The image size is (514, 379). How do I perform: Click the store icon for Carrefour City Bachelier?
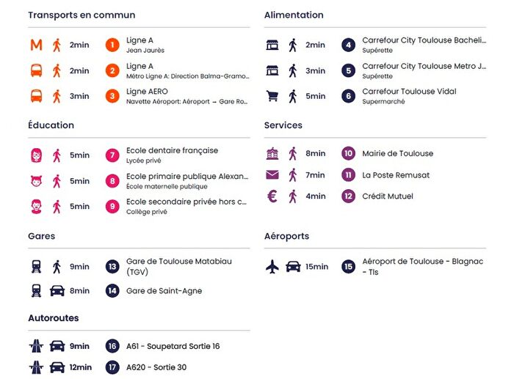[272, 45]
